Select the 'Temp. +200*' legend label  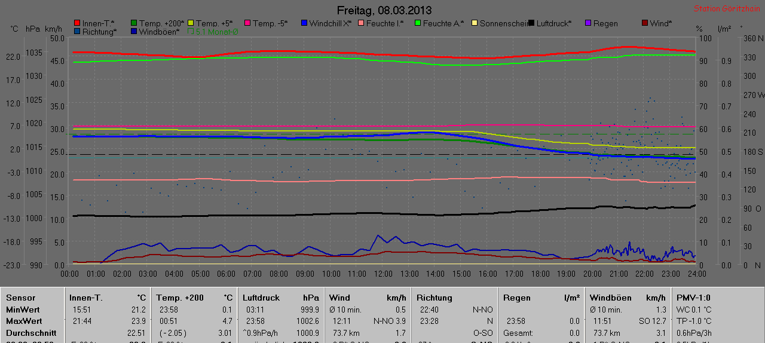162,23
